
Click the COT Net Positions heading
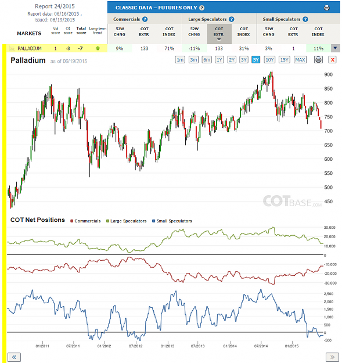coord(38,220)
